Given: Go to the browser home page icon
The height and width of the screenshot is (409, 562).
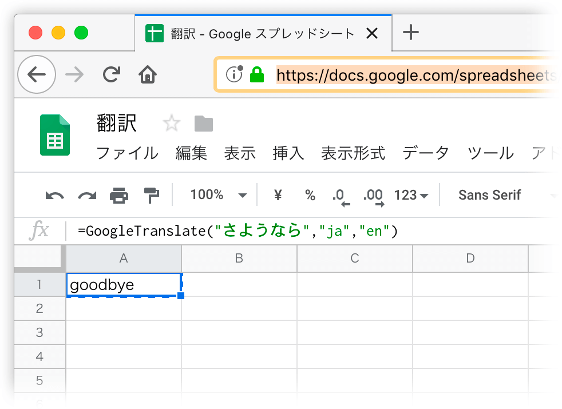Looking at the screenshot, I should (148, 74).
